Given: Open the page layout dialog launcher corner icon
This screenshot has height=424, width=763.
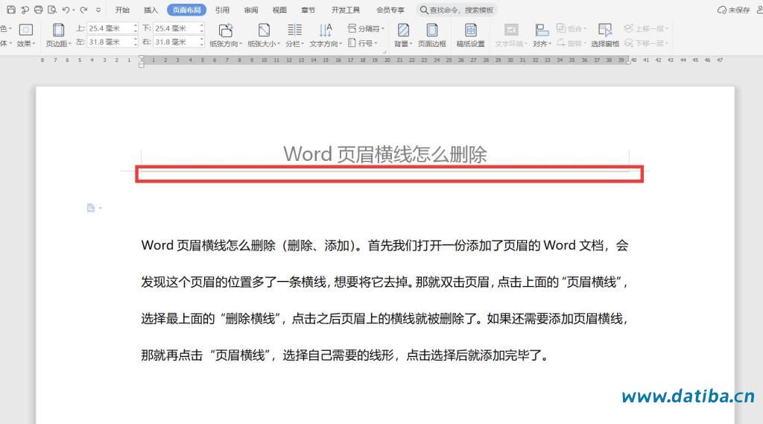Looking at the screenshot, I should (x=384, y=51).
